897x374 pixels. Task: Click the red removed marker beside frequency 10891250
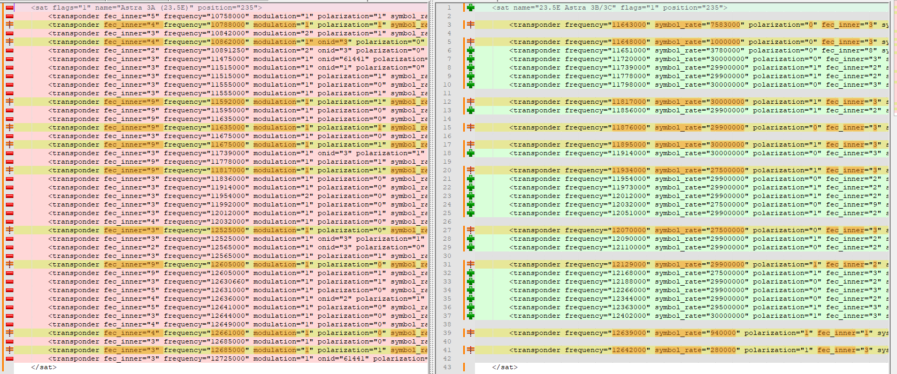[10, 50]
